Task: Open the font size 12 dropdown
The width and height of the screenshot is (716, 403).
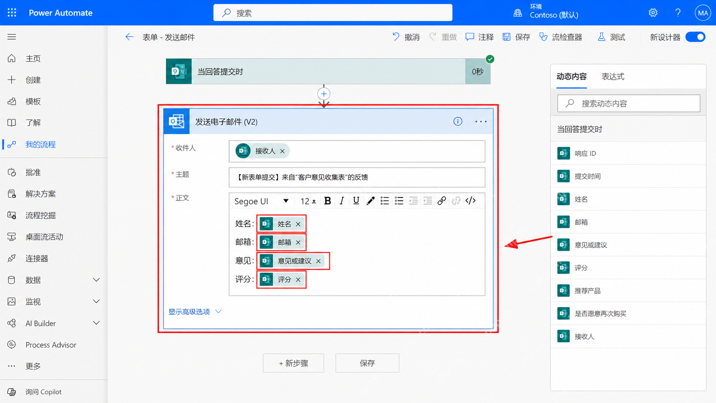Action: [308, 201]
